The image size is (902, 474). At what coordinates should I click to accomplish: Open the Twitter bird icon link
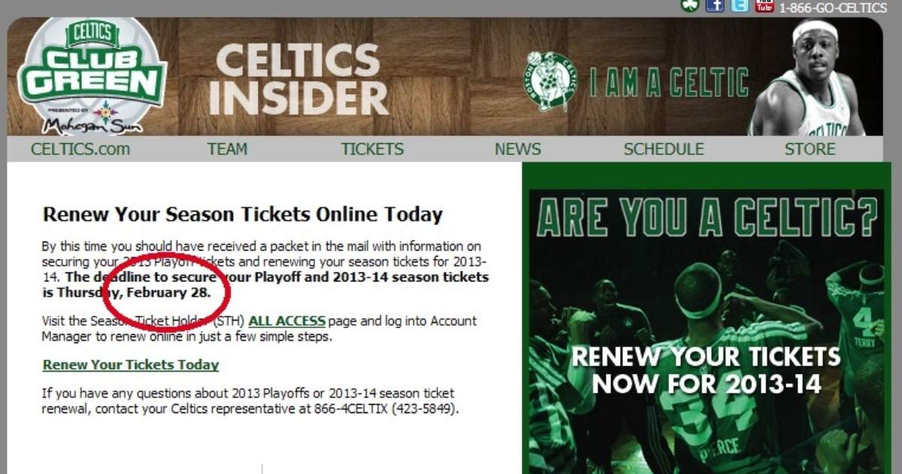[740, 5]
